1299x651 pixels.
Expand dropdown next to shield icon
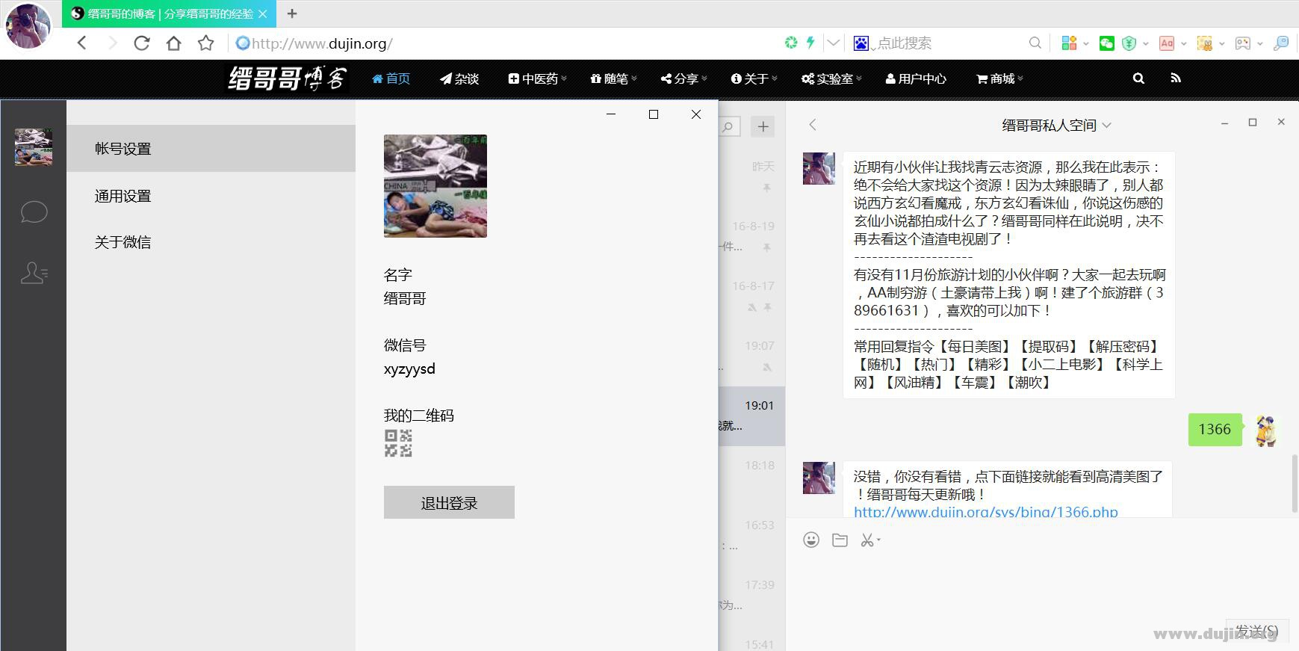coord(1146,43)
